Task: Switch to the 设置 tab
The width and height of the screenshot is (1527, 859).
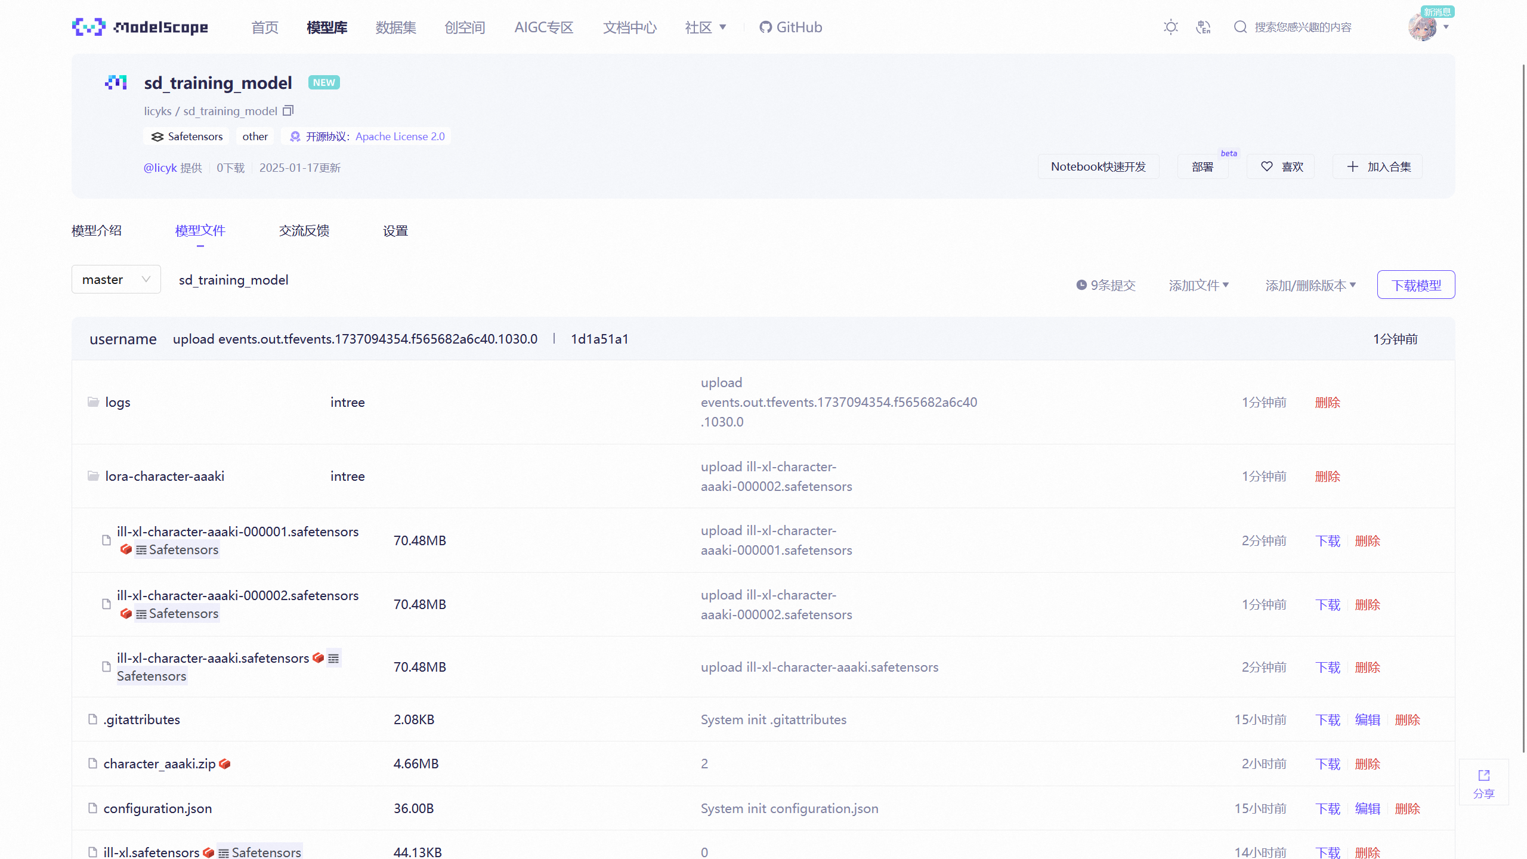Action: coord(395,231)
